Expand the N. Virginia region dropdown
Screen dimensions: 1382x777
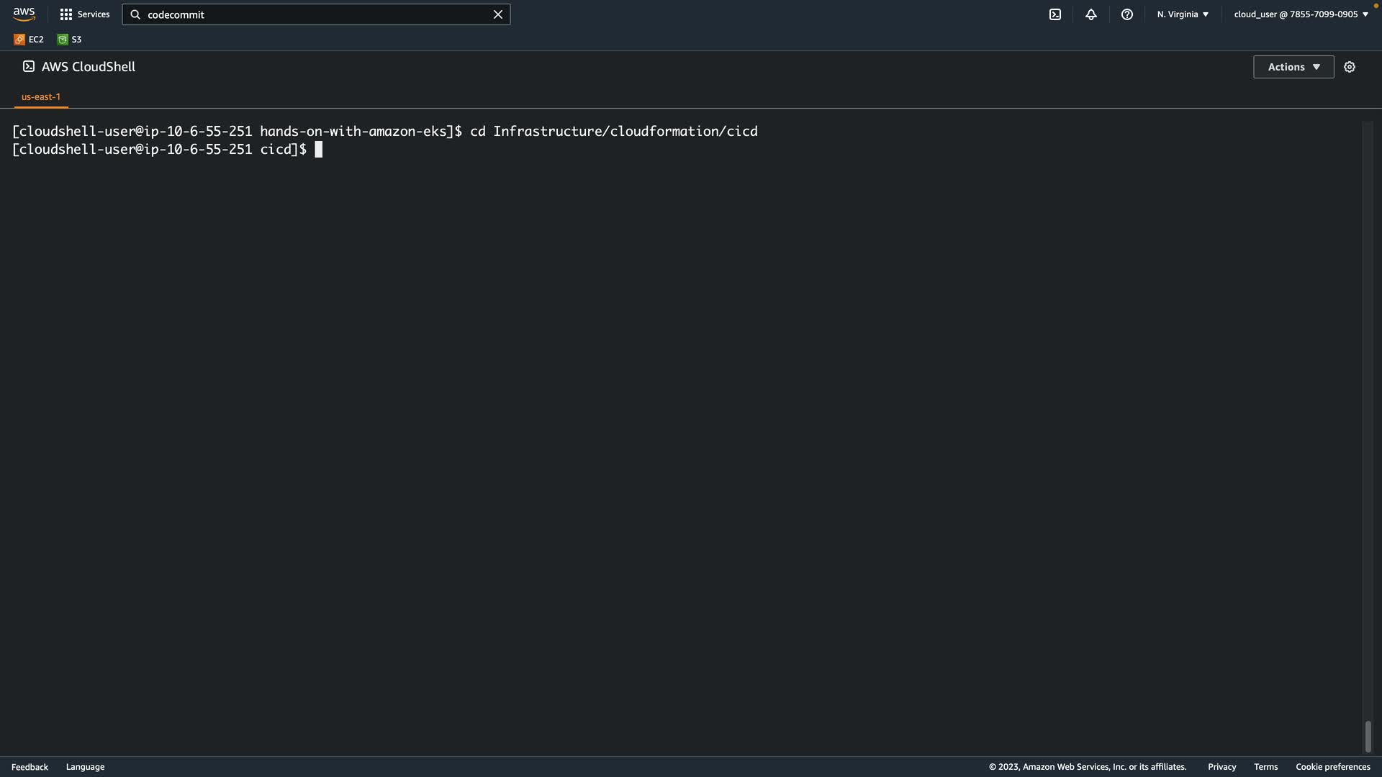click(x=1183, y=14)
